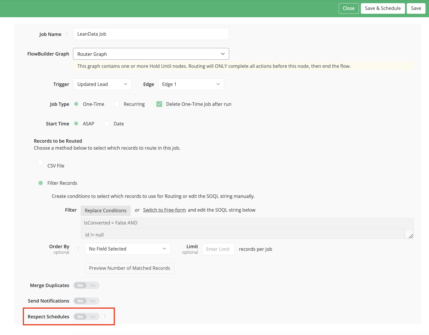Viewport: 429px width, 335px height.
Task: Click the help icon next to Respect Schedules
Action: click(105, 317)
